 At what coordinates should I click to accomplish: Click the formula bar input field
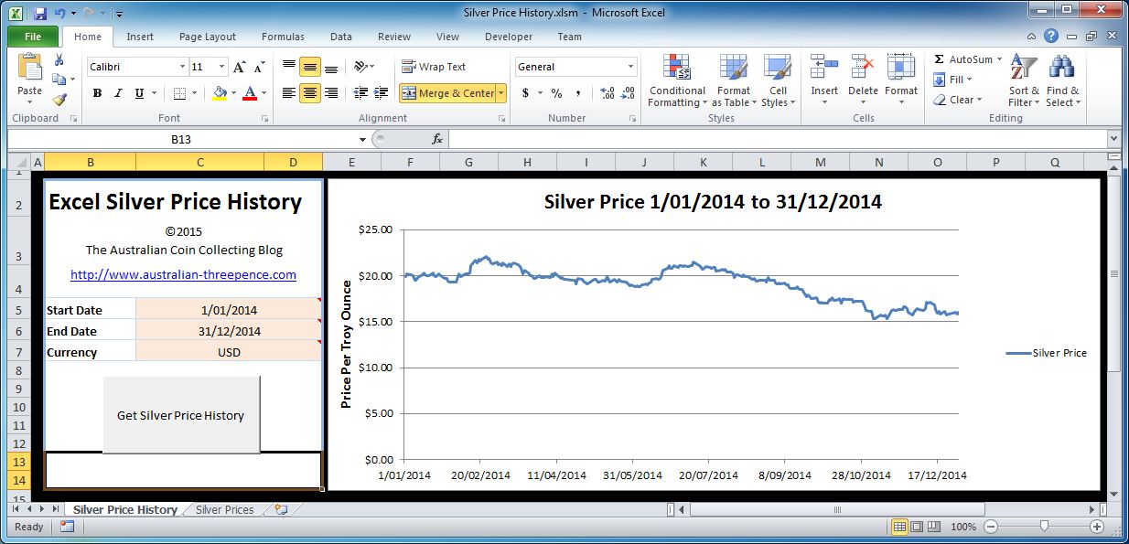(x=778, y=139)
